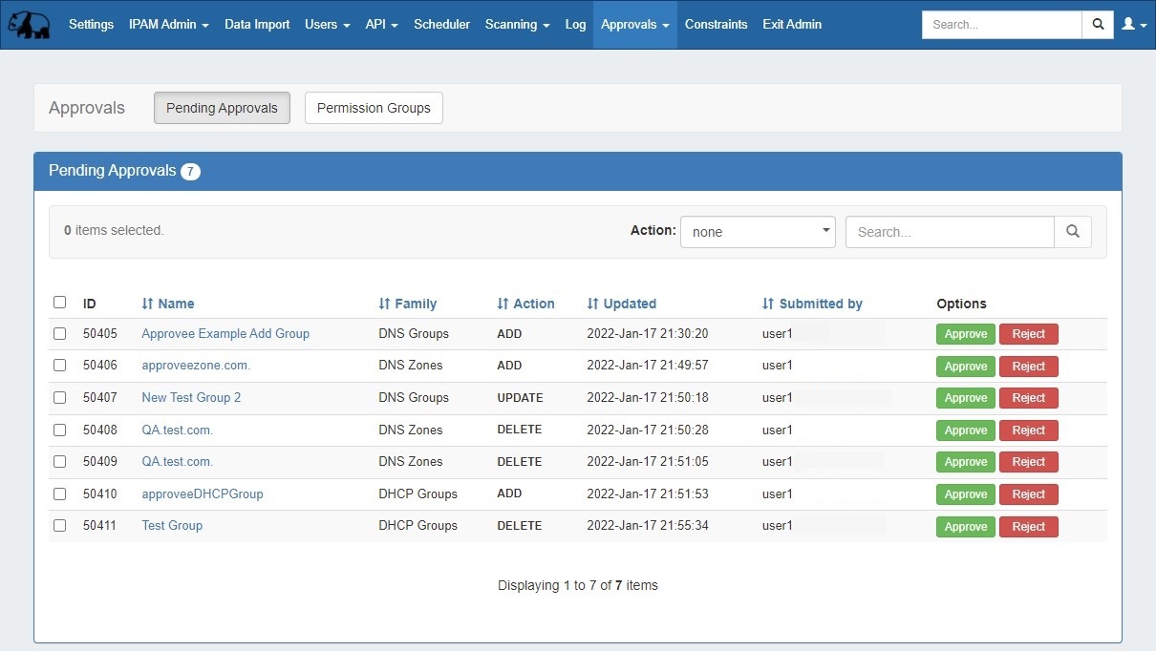The width and height of the screenshot is (1156, 651).
Task: Toggle the select-all checkbox in table header
Action: point(60,303)
